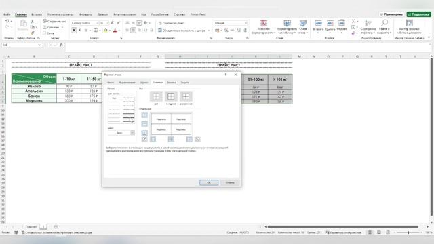This screenshot has height=244, width=434.
Task: Click the Cut scissors icon
Action: tap(32, 21)
